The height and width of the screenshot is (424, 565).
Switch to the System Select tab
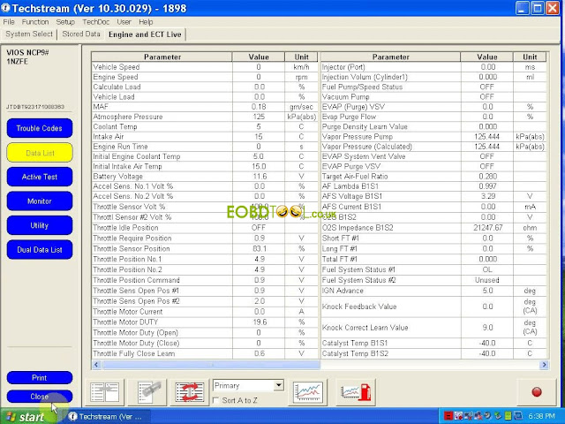29,34
